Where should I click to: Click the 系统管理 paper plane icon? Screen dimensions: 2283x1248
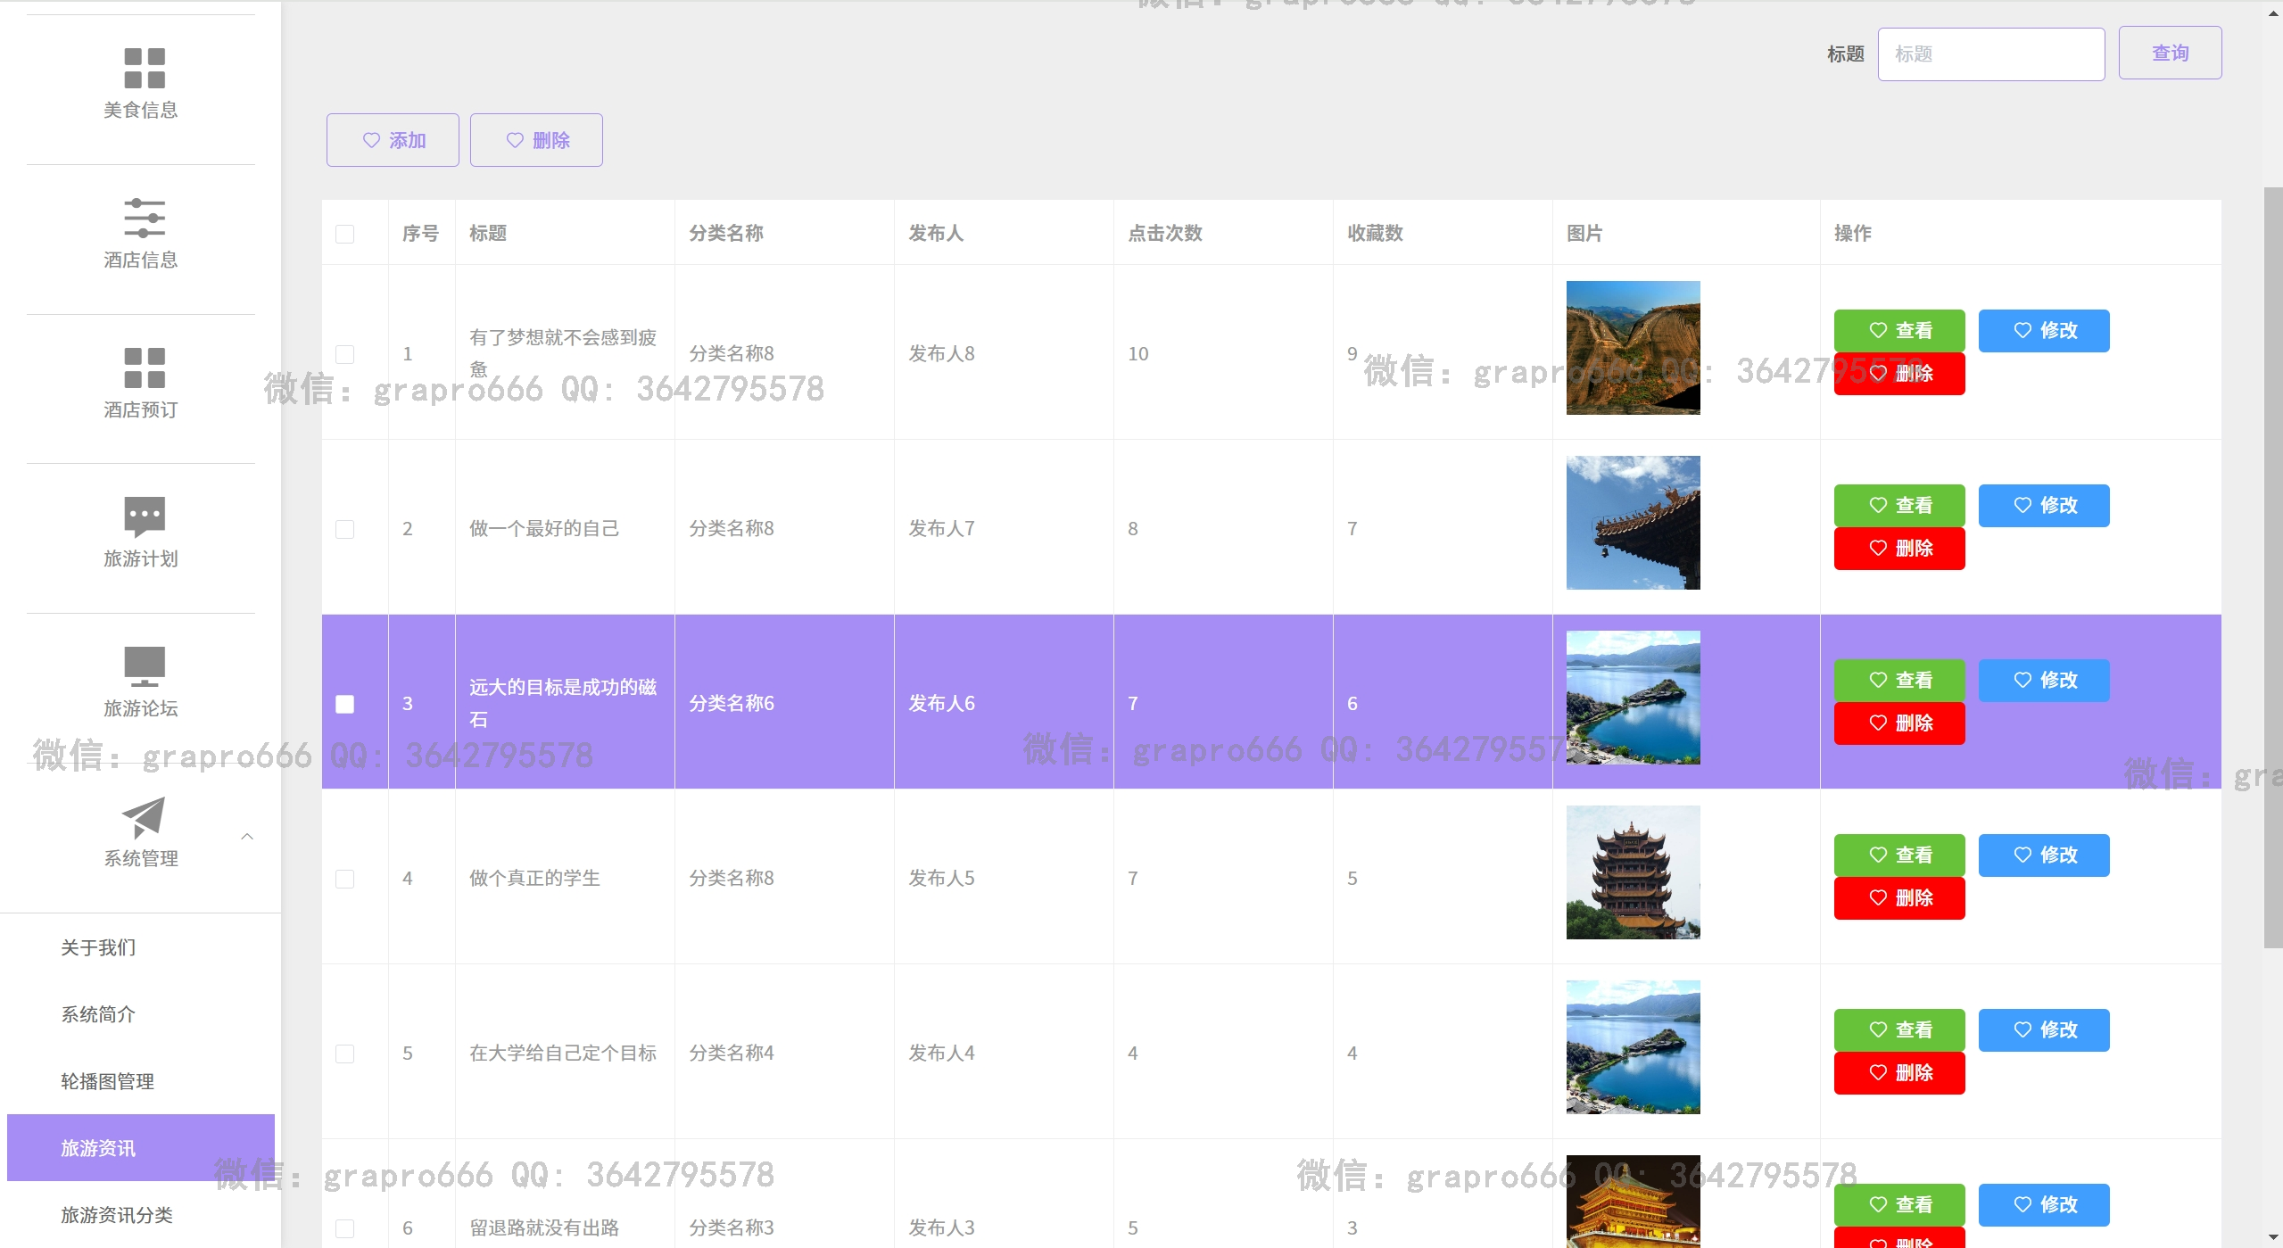144,817
